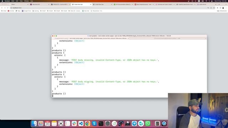Open the Window menu

[x=26, y=1]
